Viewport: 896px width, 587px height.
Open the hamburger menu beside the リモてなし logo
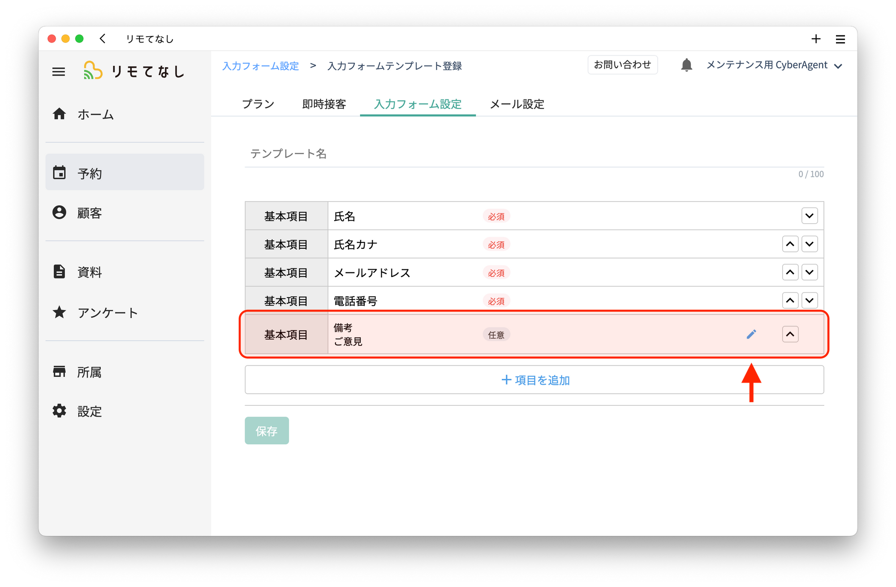pyautogui.click(x=59, y=72)
